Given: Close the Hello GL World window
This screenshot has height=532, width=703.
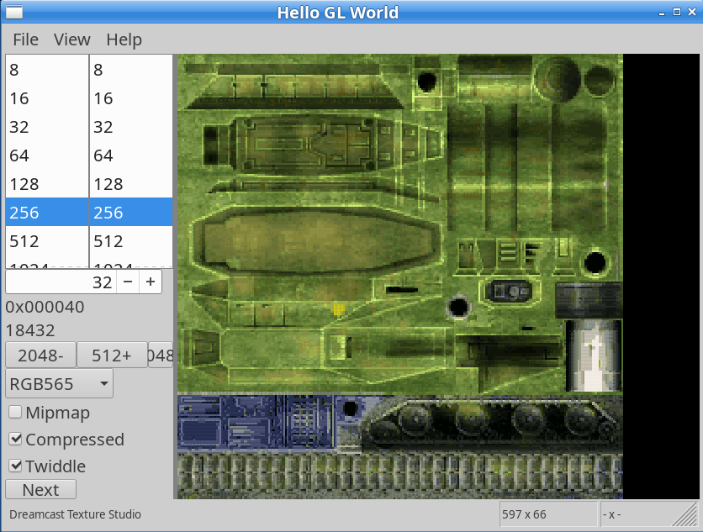Looking at the screenshot, I should (x=692, y=12).
